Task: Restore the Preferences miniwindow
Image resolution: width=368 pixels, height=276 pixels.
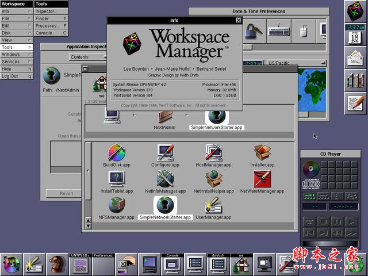Action: [x=103, y=264]
